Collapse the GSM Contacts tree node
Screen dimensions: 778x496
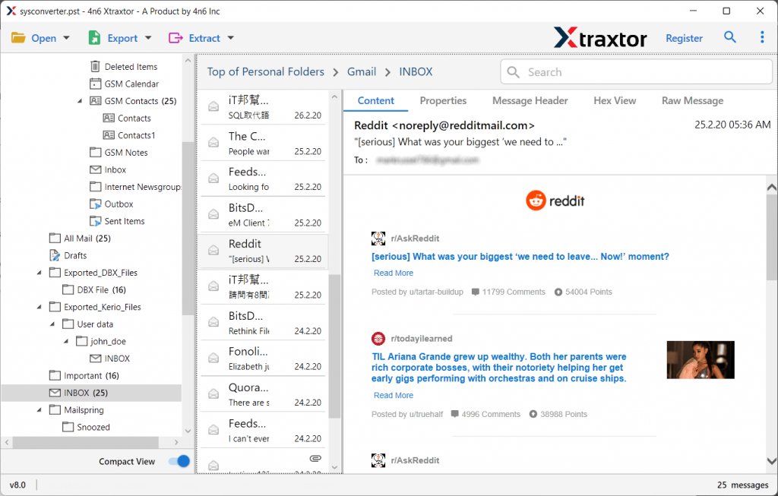coord(81,101)
